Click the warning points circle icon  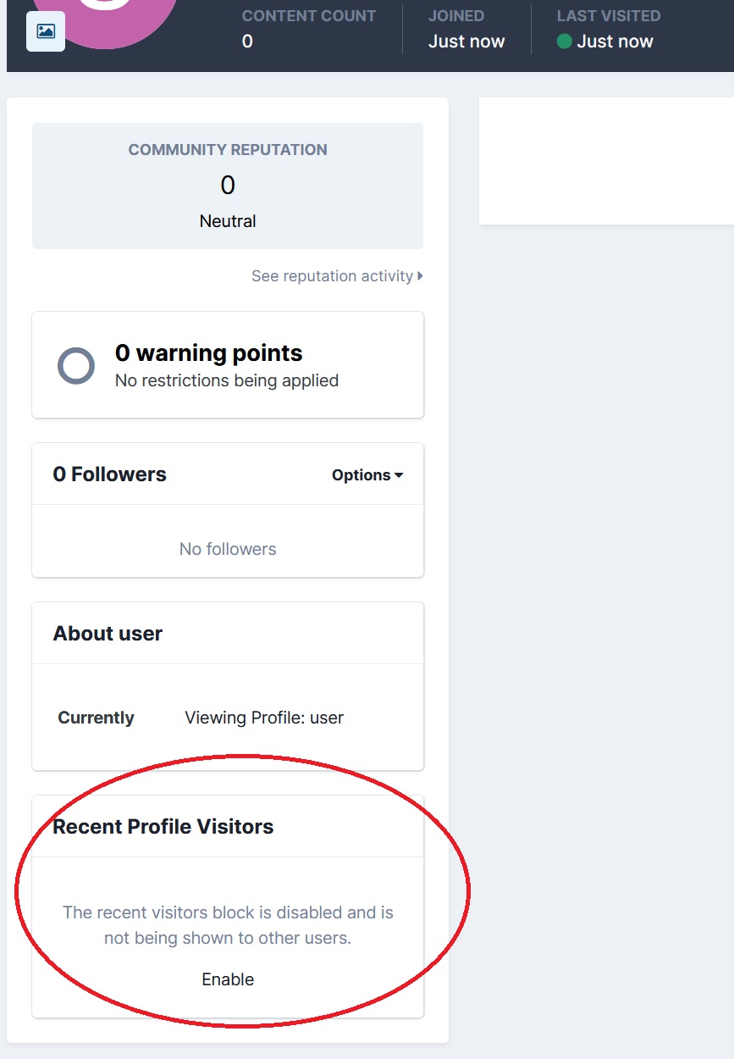pos(76,366)
